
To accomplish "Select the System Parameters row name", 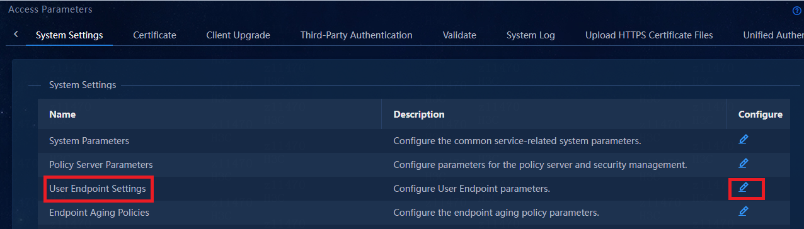I will 89,140.
